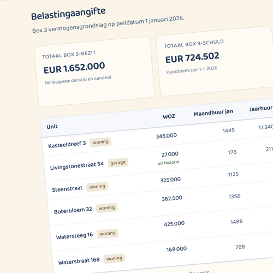Image resolution: width=273 pixels, height=273 pixels.
Task: Click WOZ value 168.000
Action: (x=176, y=249)
